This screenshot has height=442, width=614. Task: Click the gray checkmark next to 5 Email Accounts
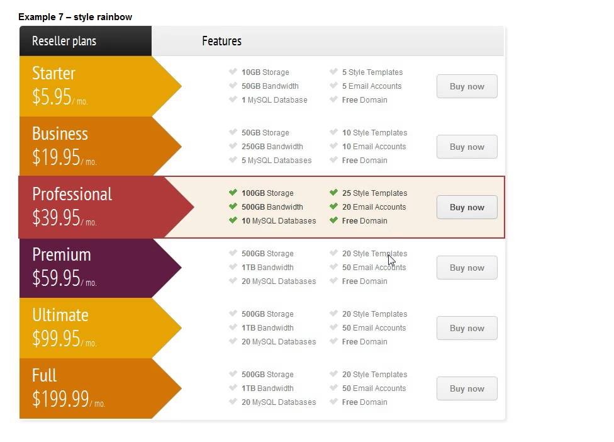pyautogui.click(x=333, y=85)
